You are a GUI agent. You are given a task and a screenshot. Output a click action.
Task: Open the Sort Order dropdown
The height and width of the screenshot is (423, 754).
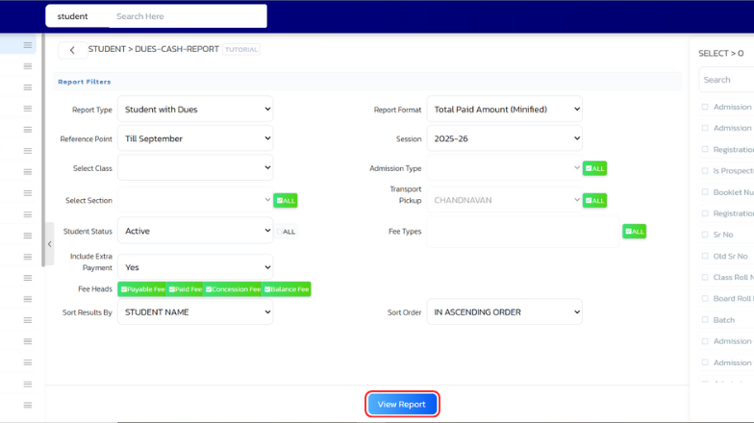[x=504, y=312]
